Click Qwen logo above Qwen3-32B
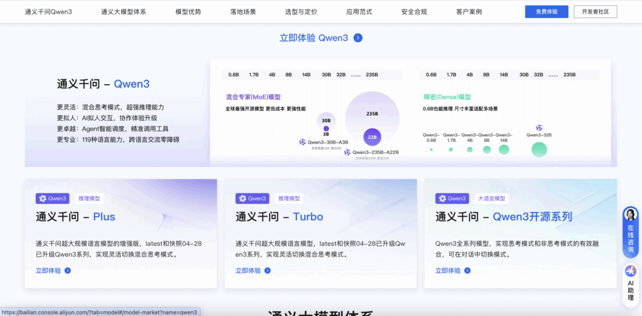This screenshot has height=316, width=642. (539, 128)
